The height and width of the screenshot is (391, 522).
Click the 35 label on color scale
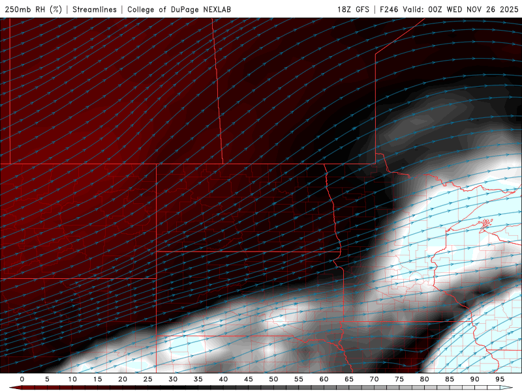click(x=198, y=379)
